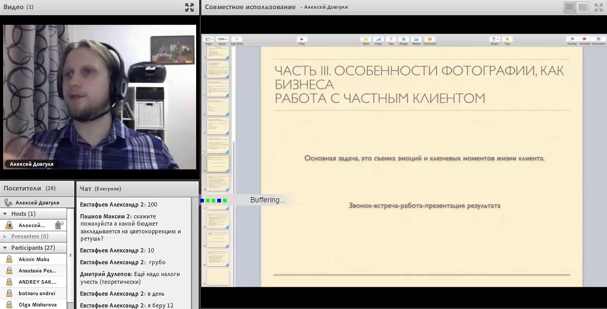Click avatar icon of Anastasia Pes…
Viewport: 607px width, 309px height.
[9, 271]
